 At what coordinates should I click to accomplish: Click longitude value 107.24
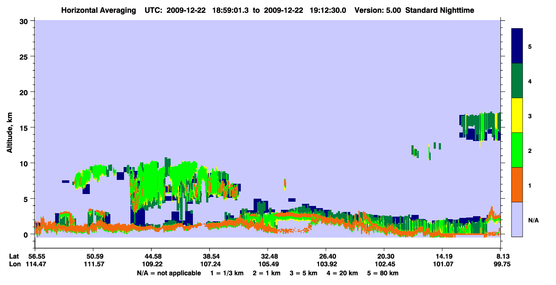(210, 264)
